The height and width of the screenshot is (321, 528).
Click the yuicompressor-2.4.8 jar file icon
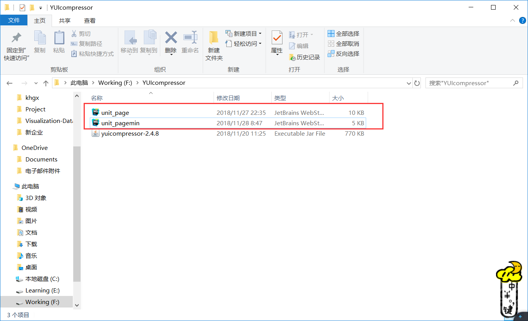coord(95,133)
